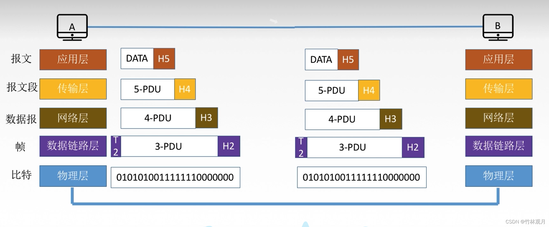Viewport: 549px width, 227px height.
Task: Select the T2 trailer on host B's side
Action: [301, 147]
